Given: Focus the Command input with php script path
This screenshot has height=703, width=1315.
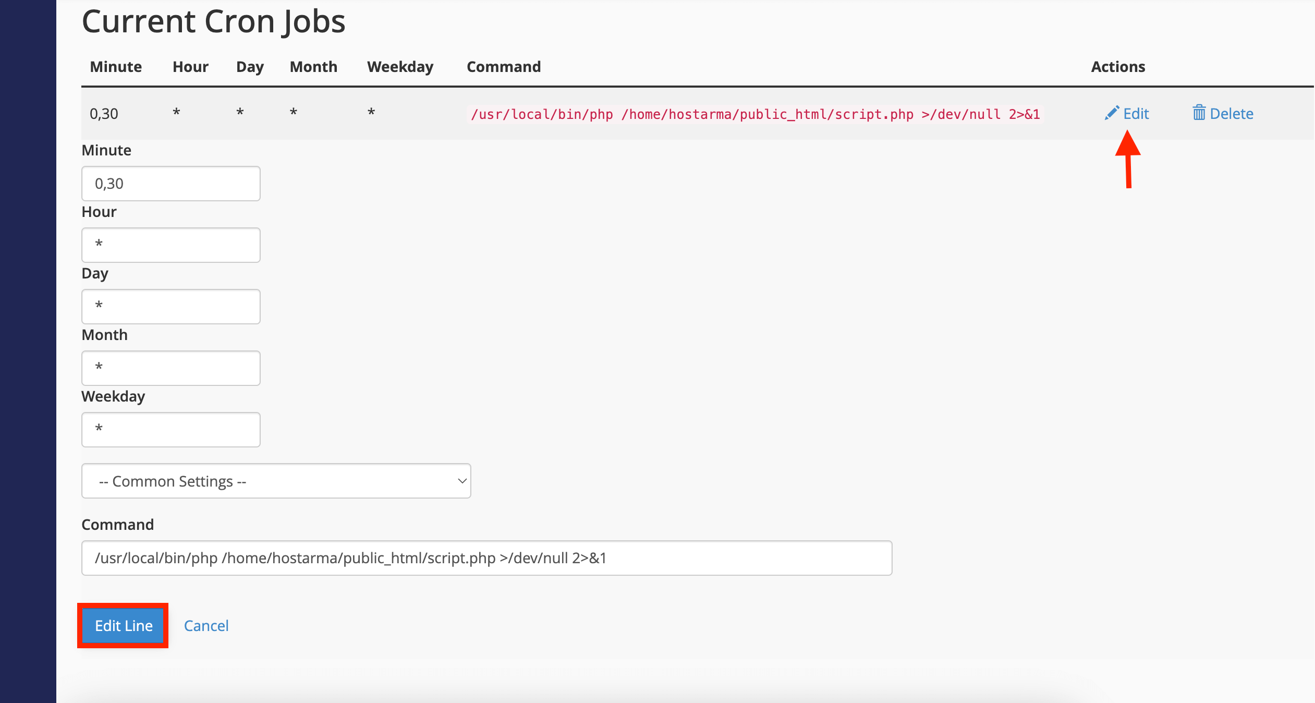Looking at the screenshot, I should tap(487, 558).
